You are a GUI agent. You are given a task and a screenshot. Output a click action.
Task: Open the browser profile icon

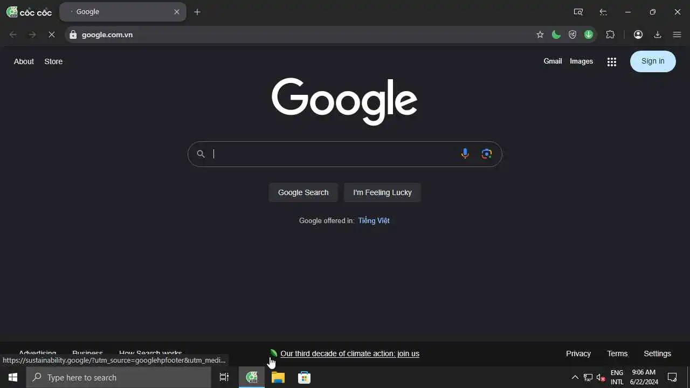click(x=638, y=34)
